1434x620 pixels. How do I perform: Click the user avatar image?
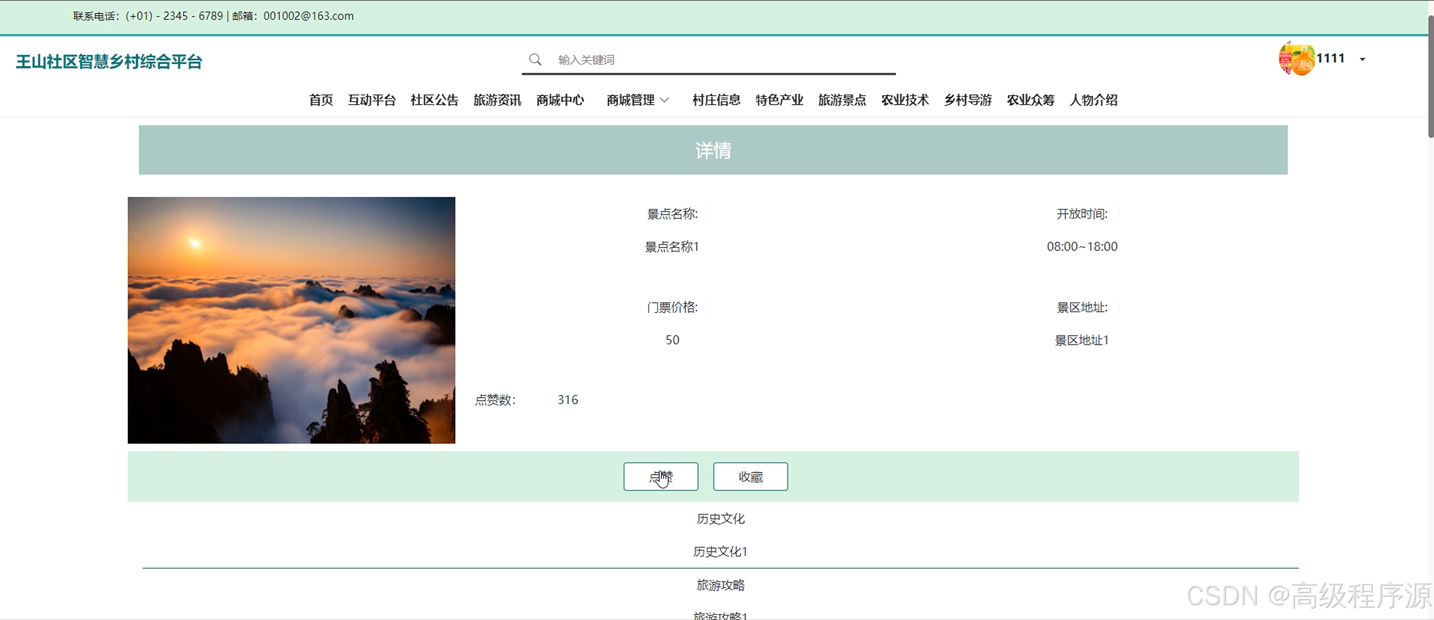tap(1296, 58)
